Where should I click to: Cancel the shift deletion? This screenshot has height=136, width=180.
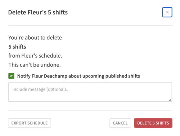pyautogui.click(x=120, y=123)
